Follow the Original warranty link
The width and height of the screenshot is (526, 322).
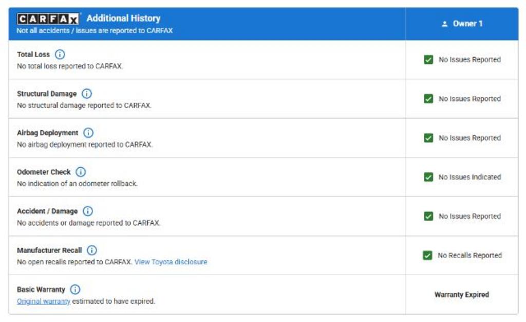[43, 301]
